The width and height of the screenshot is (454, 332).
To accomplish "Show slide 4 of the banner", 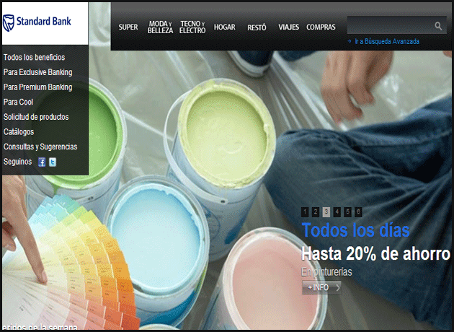I will pyautogui.click(x=337, y=212).
